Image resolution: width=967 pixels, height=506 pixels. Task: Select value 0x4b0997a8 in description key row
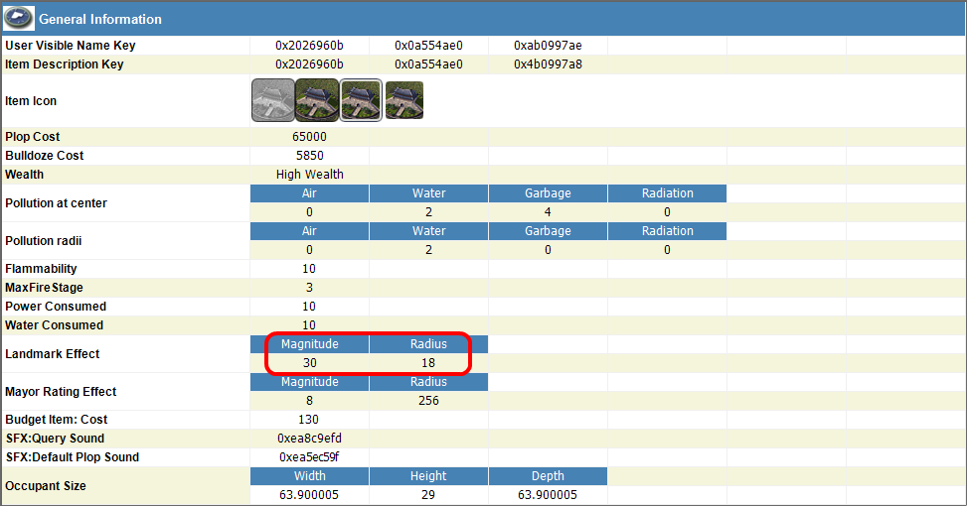tap(548, 64)
